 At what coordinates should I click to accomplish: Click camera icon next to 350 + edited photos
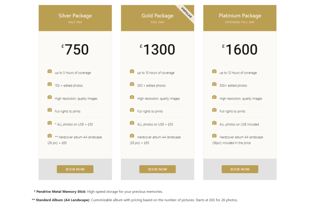pos(132,84)
